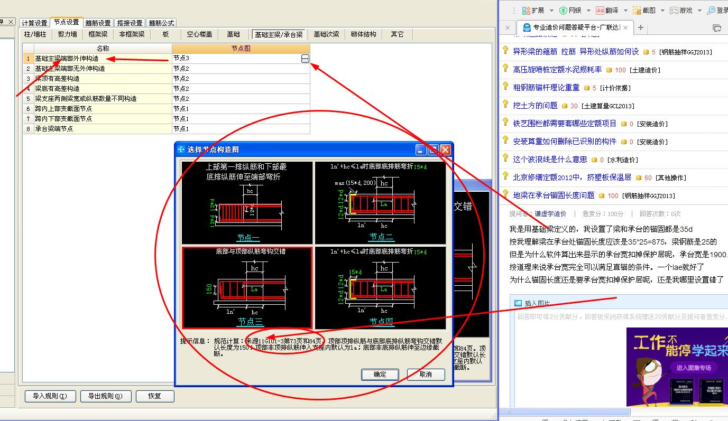Open question 粗钢筋锚杆理论重量

click(x=546, y=88)
